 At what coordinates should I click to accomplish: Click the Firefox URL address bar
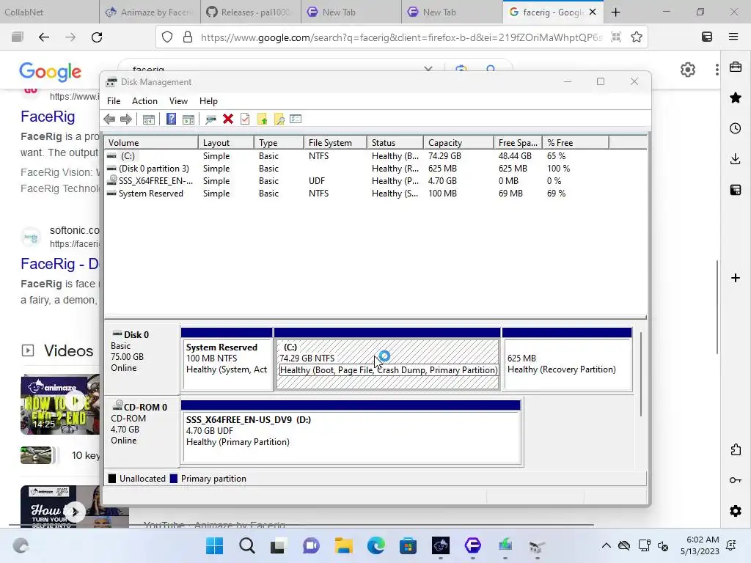pos(401,37)
